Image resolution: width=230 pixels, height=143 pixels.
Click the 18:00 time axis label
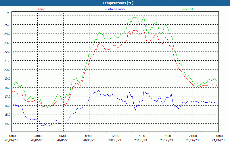click(x=167, y=136)
